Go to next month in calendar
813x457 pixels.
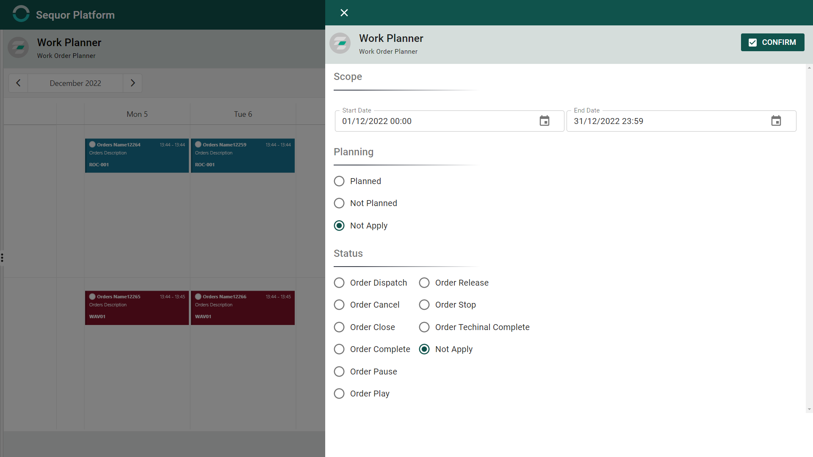tap(133, 83)
